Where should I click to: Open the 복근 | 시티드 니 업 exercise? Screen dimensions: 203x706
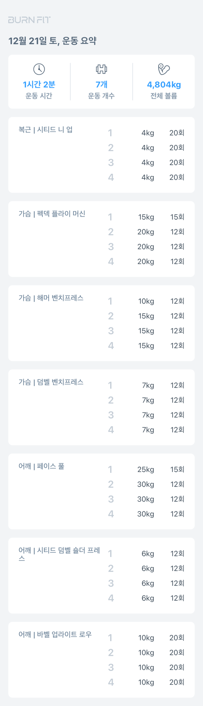(45, 129)
